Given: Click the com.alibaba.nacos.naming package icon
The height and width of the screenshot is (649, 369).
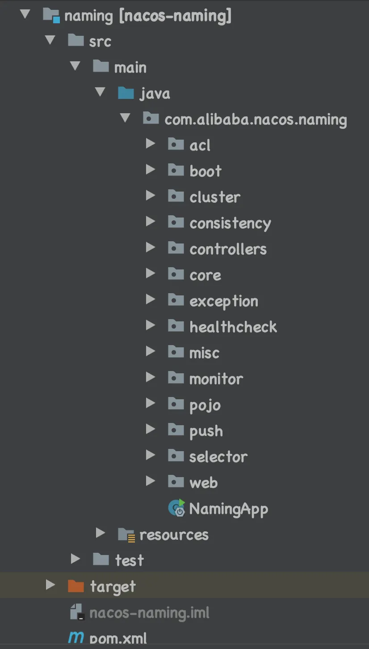Looking at the screenshot, I should click(x=151, y=119).
